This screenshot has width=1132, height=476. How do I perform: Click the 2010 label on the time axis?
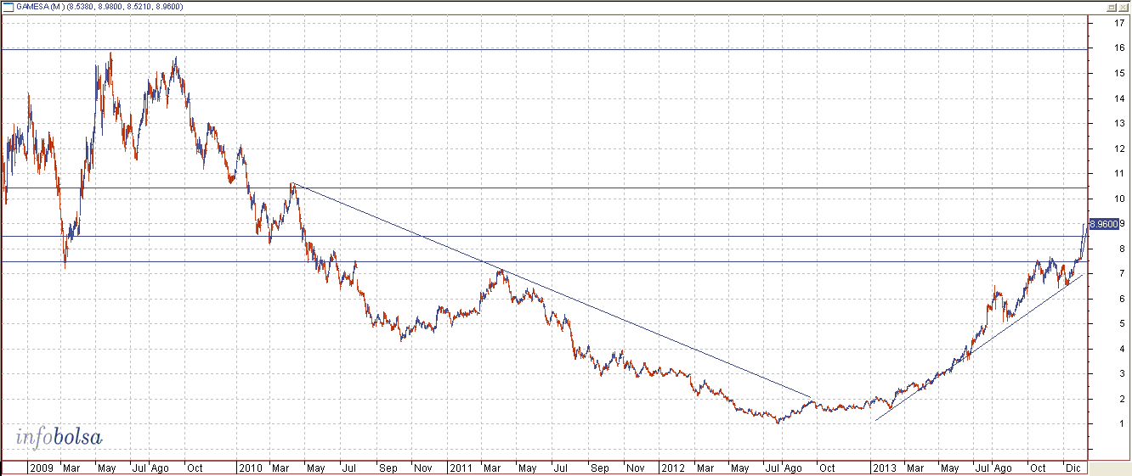250,468
